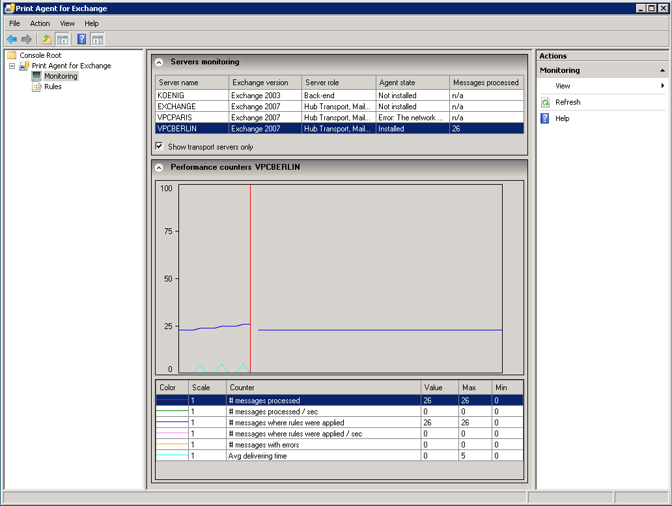Select Console Root in the tree
Image resolution: width=672 pixels, height=506 pixels.
tap(40, 55)
